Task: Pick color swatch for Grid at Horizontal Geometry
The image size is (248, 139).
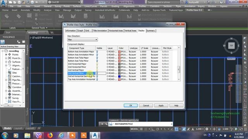Action: point(119,76)
